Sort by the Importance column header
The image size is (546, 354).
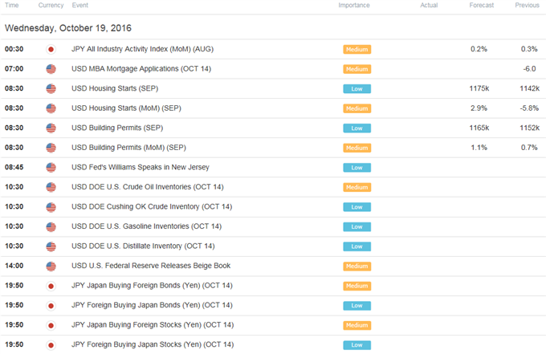[x=354, y=6]
